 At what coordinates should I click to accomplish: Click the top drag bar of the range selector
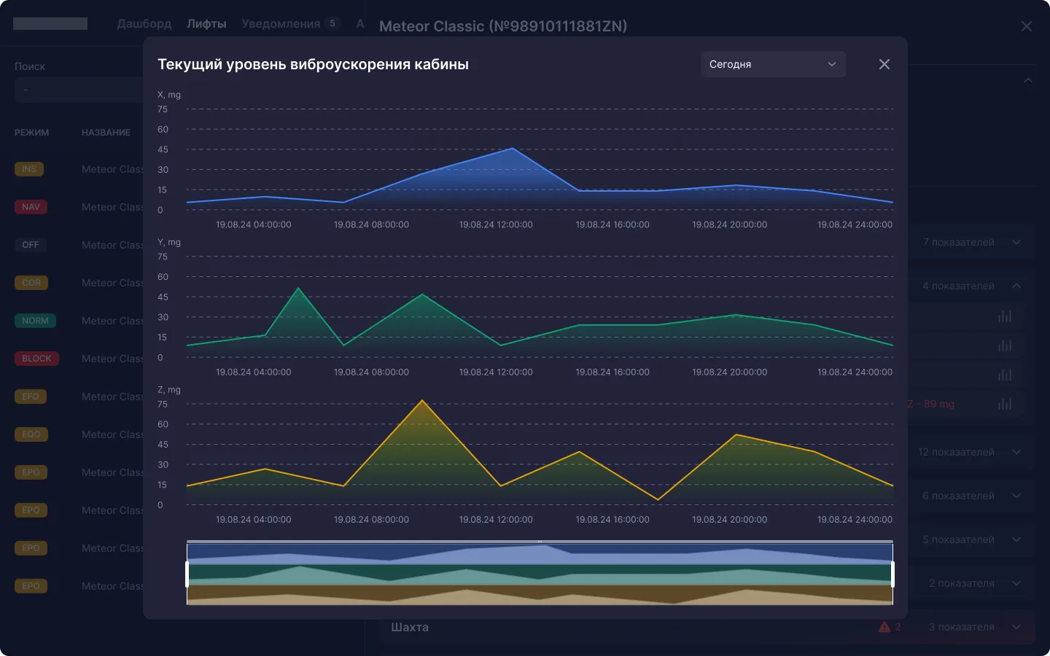pos(540,542)
